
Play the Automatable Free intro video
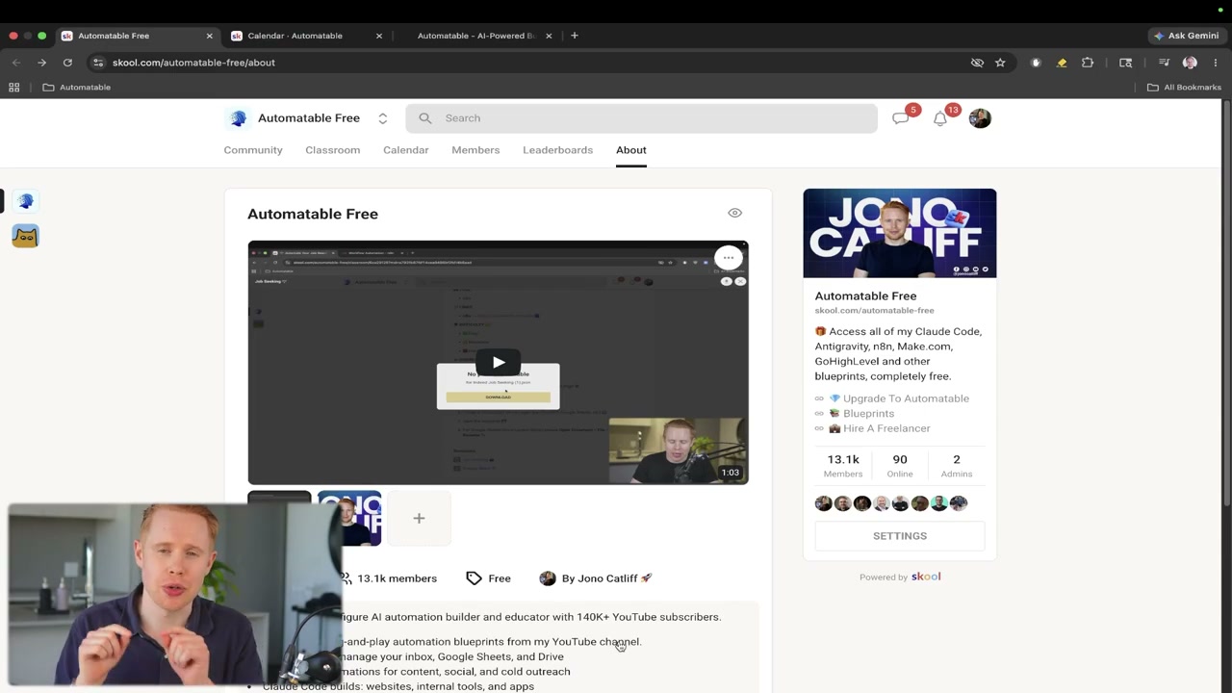[498, 363]
